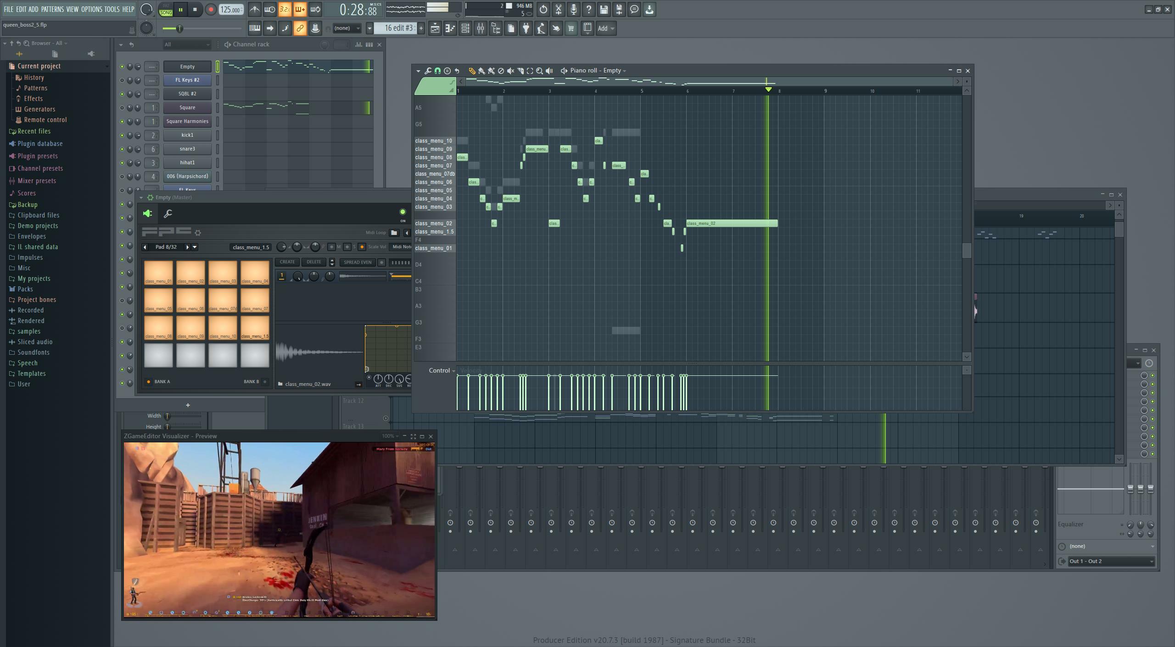Open the VIEW menu

click(73, 9)
